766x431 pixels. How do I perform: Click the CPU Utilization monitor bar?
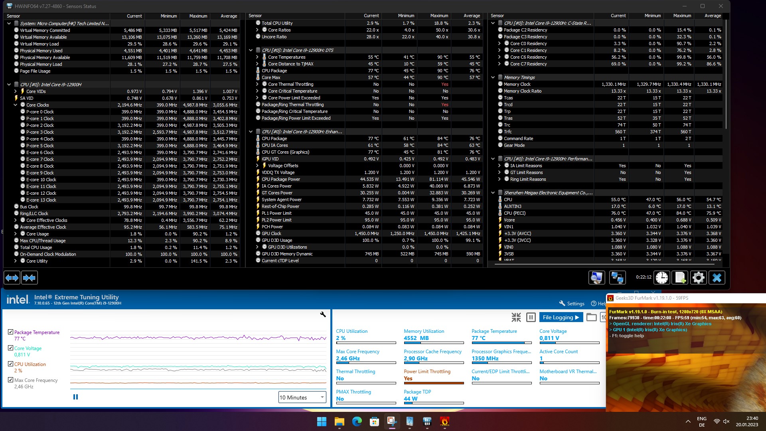(x=366, y=343)
